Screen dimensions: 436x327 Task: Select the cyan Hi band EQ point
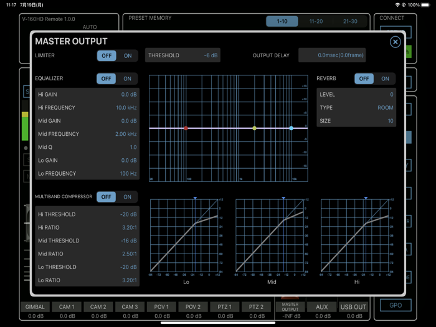(291, 128)
